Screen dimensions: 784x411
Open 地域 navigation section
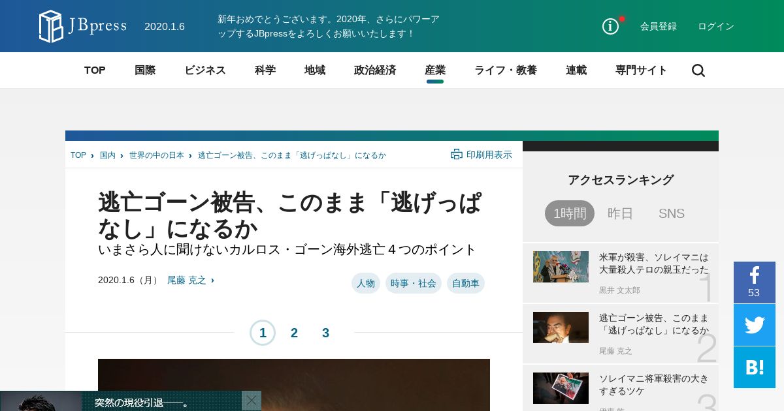point(315,70)
